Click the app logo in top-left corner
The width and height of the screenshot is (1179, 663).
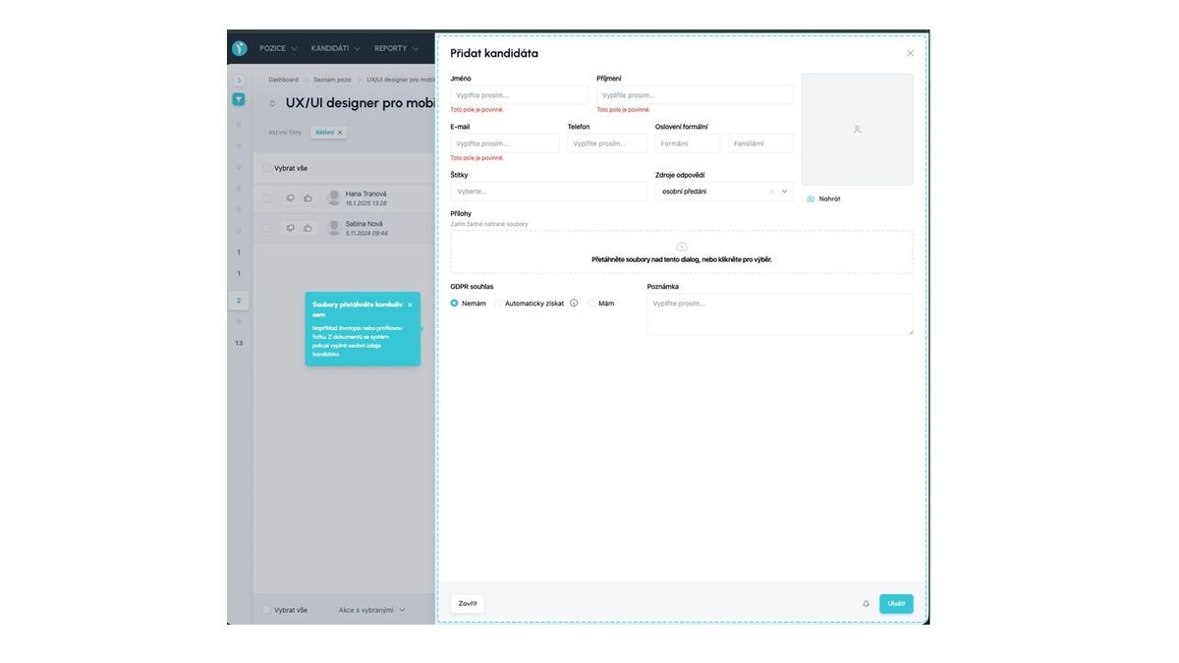pos(240,48)
